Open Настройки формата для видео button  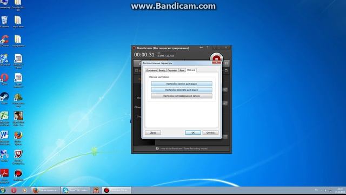click(182, 90)
